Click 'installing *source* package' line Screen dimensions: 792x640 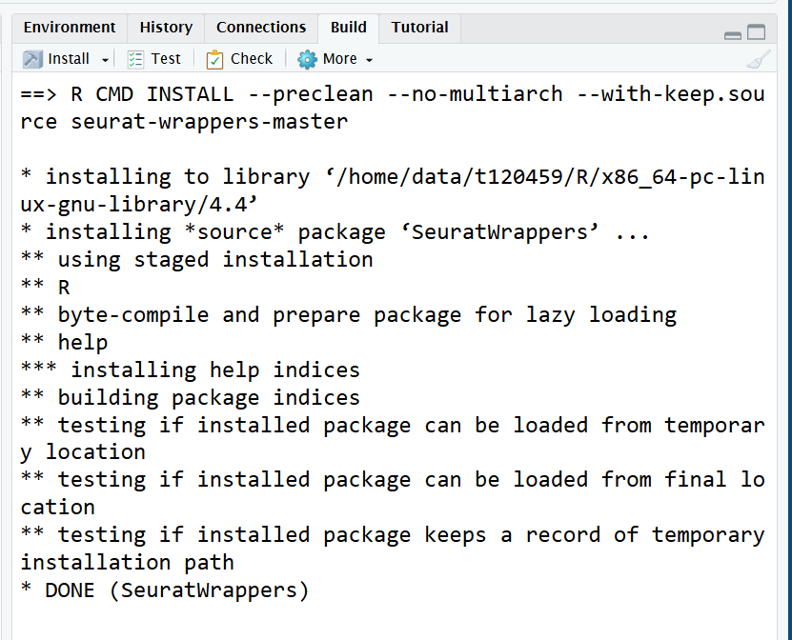[x=335, y=232]
